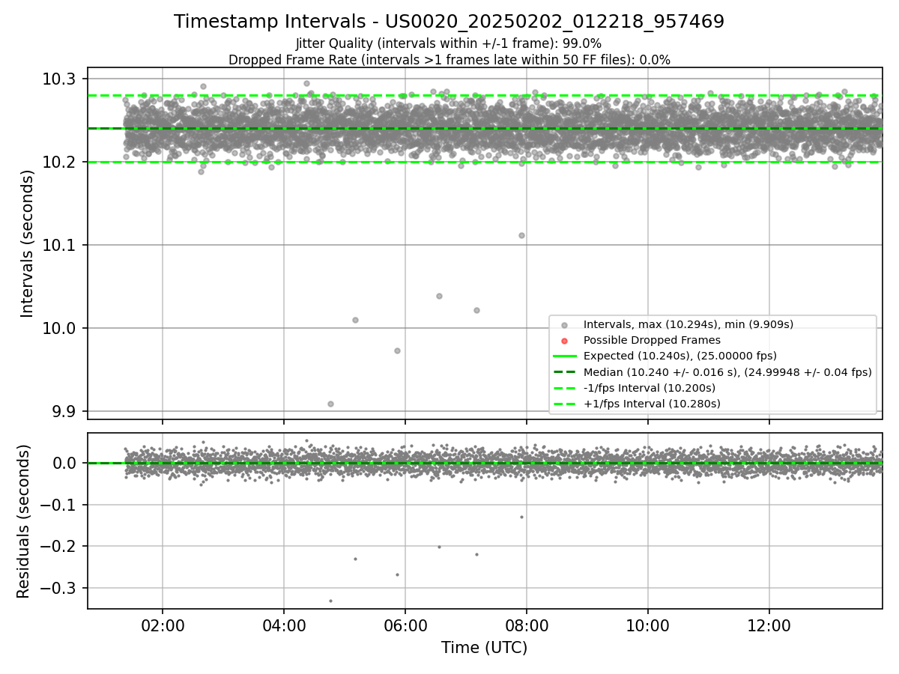Click the '12:00' time tick label
Screen dimensions: 899x674
pos(769,626)
